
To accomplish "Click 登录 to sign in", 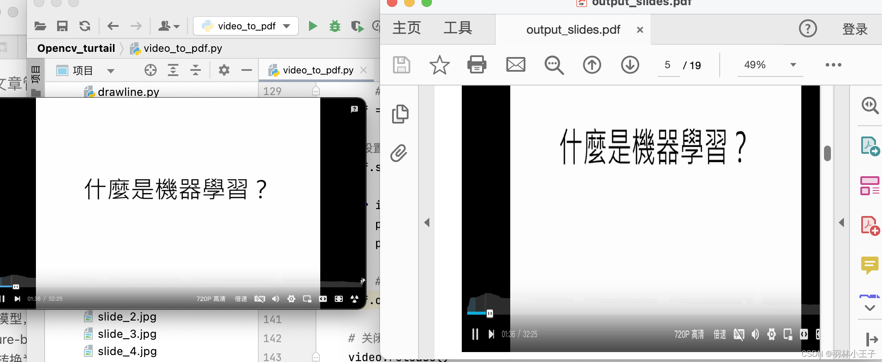I will pyautogui.click(x=855, y=29).
